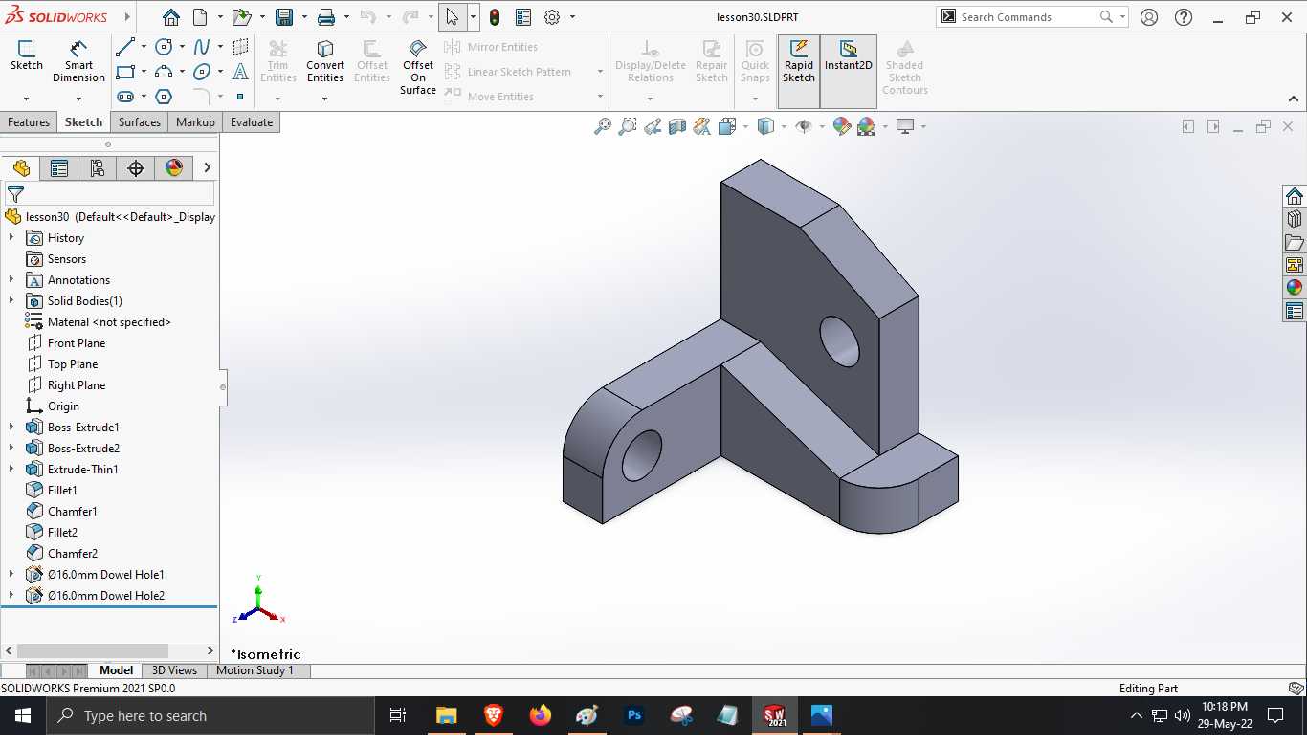Open Smart Dimension dropdown arrow
Image resolution: width=1307 pixels, height=746 pixels.
78,99
